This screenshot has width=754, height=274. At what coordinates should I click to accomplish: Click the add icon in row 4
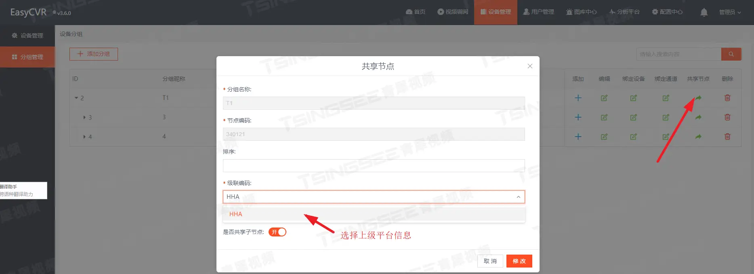click(x=578, y=137)
